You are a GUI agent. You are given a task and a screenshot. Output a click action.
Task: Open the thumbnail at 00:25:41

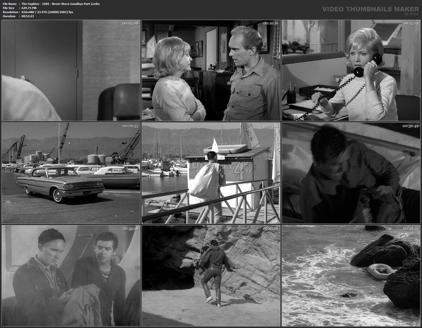[x=211, y=173]
